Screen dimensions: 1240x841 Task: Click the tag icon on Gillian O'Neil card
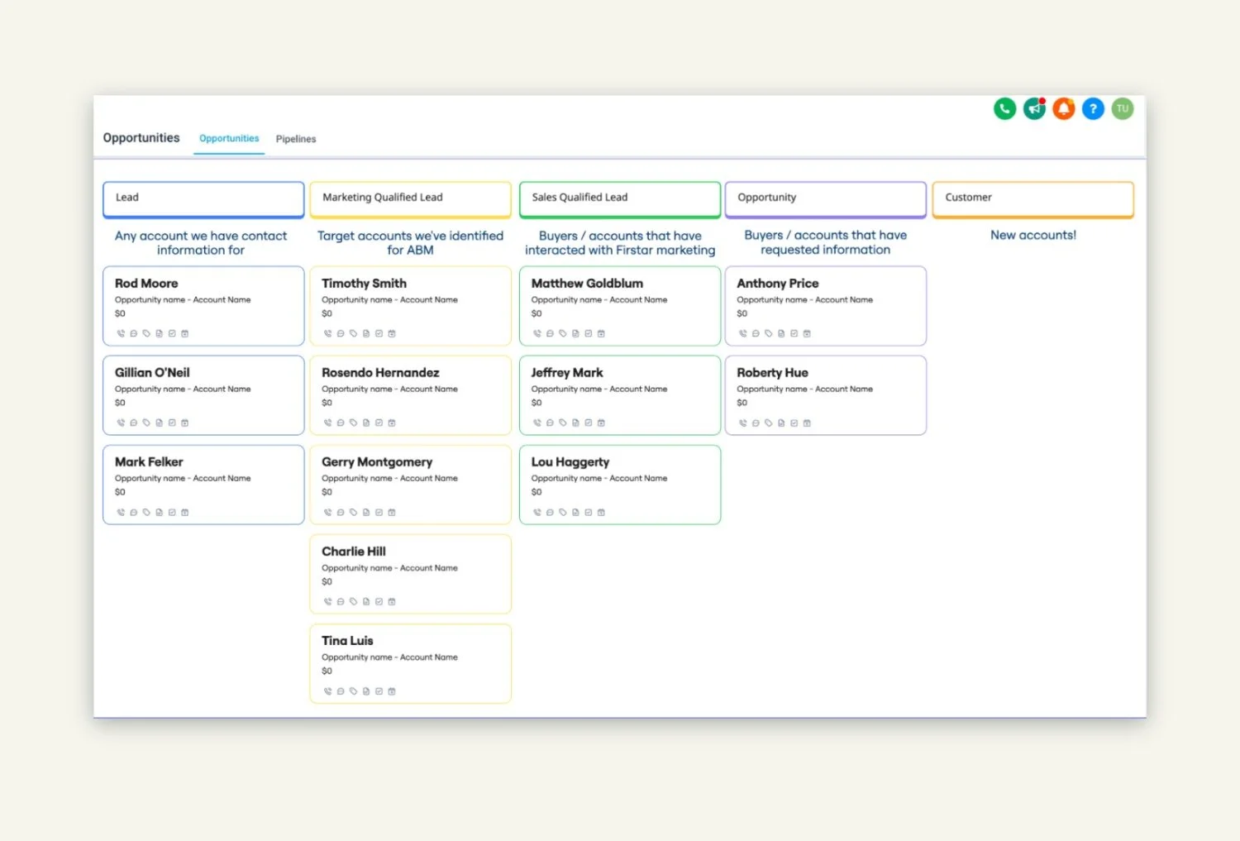[146, 423]
